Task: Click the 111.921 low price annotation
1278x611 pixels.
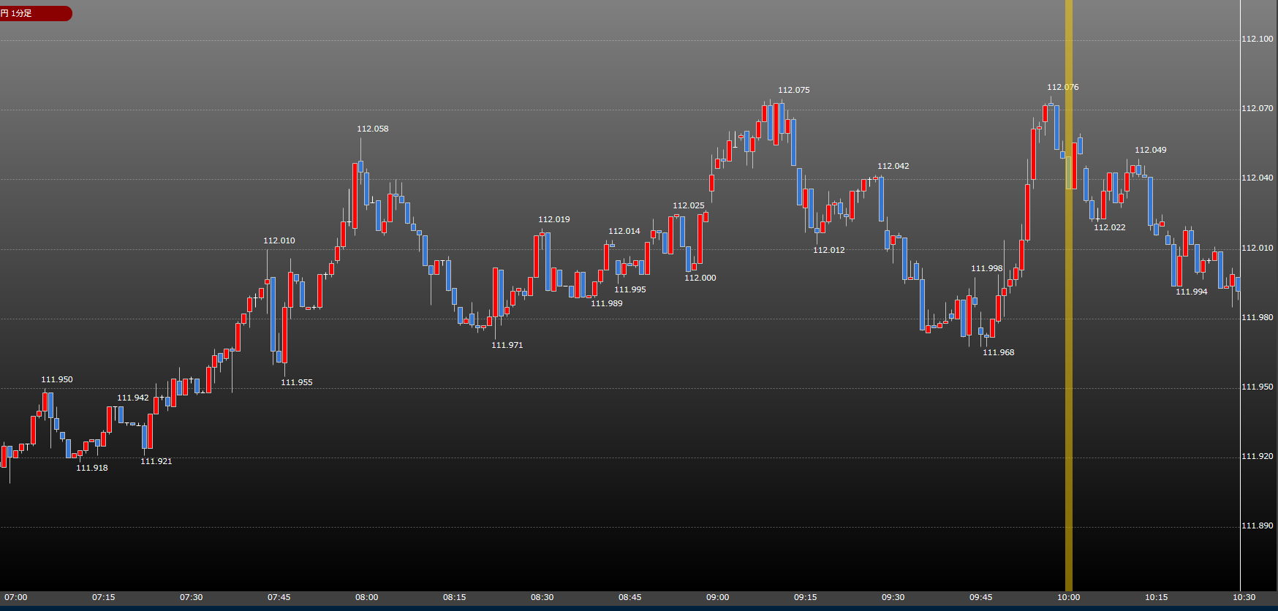Action: 156,461
